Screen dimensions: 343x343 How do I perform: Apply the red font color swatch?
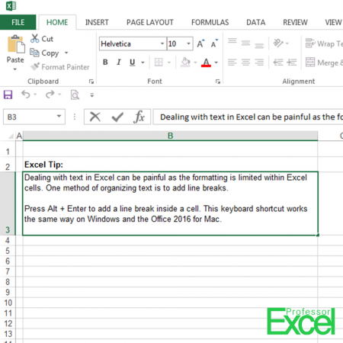(206, 63)
